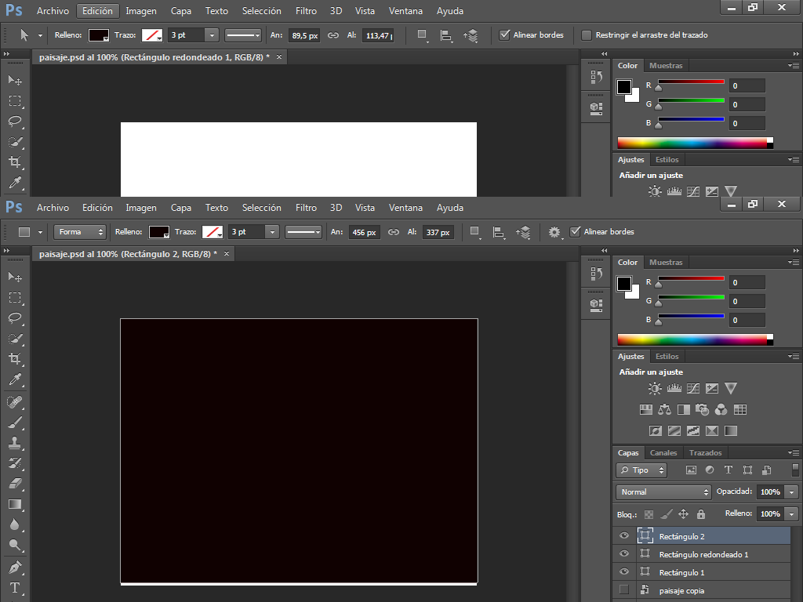
Task: Open Opacidad slider dropdown arrow
Action: (792, 492)
